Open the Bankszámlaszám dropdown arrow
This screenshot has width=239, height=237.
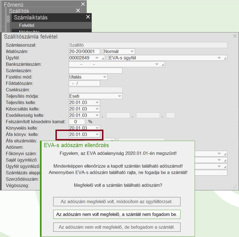click(x=157, y=64)
